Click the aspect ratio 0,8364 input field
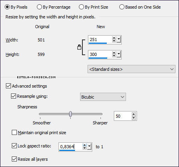179x167 pixels. [x=71, y=147]
